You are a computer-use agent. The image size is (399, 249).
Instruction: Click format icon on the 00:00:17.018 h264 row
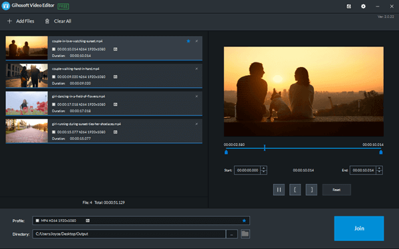click(115, 104)
